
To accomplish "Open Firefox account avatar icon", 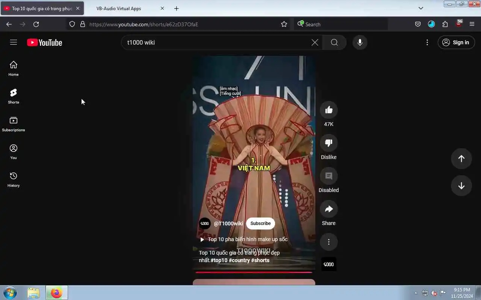I will 431,24.
